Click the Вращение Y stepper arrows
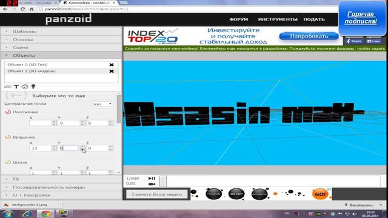The width and height of the screenshot is (388, 218). 82,148
